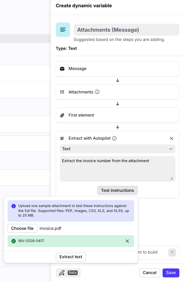184x281 pixels.
Task: Click the teal text-type variable icon
Action: point(63,30)
